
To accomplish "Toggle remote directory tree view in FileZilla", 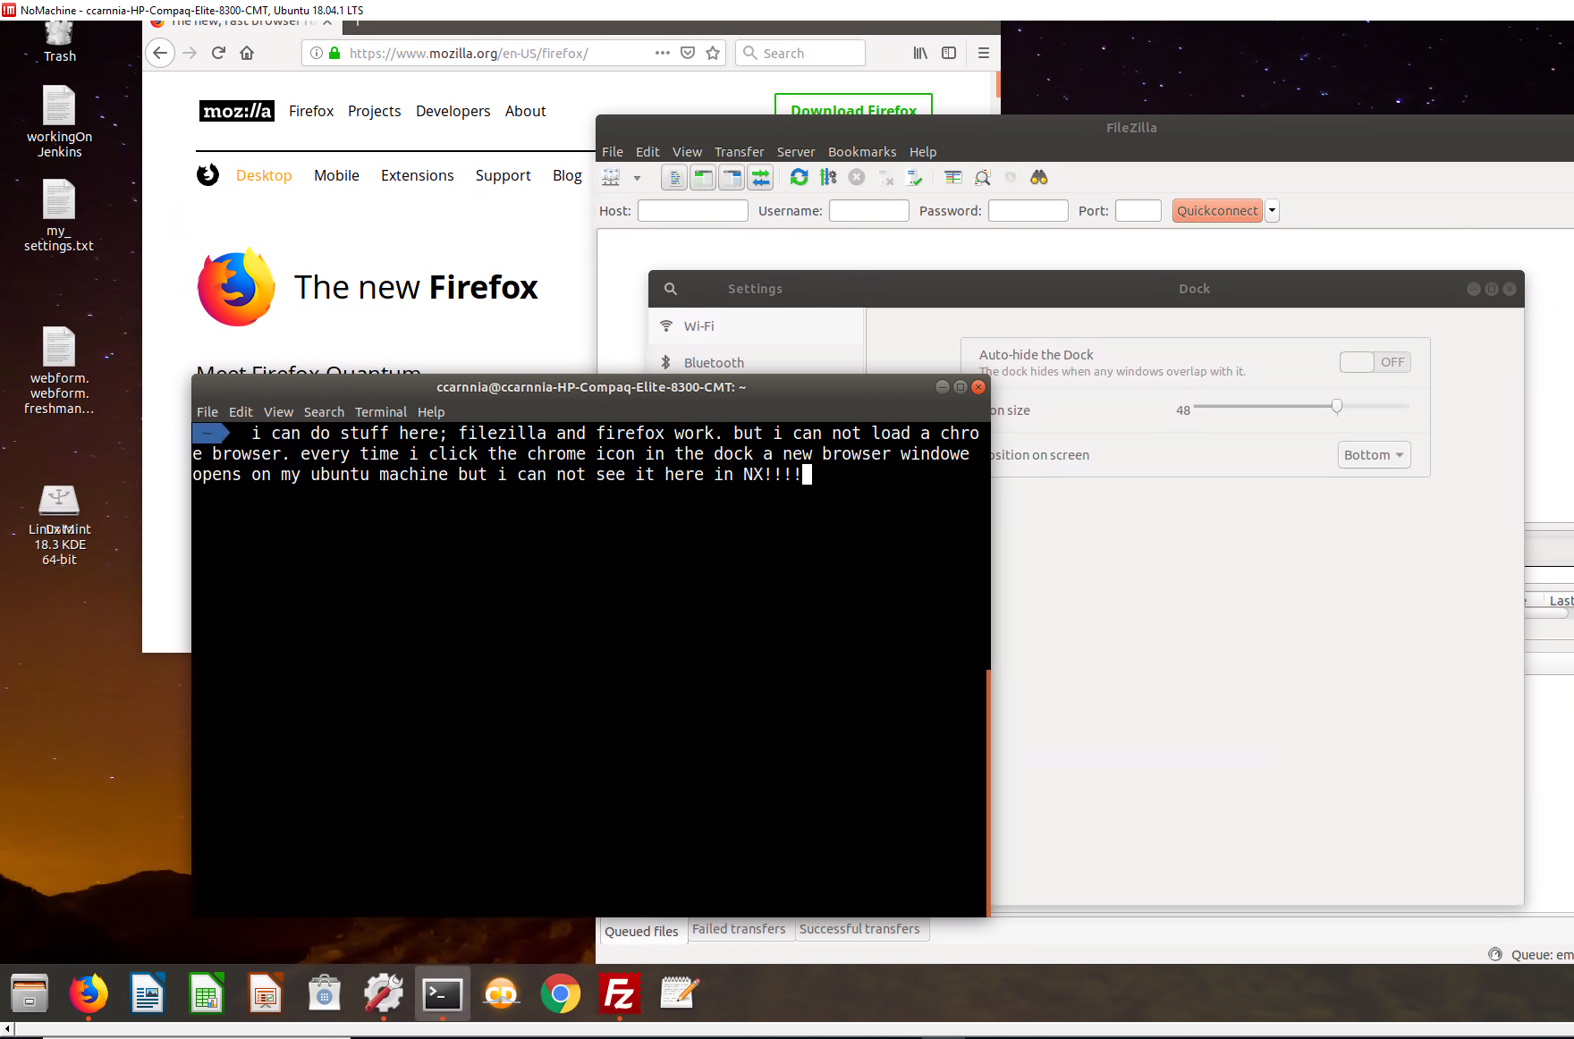I will (x=732, y=178).
